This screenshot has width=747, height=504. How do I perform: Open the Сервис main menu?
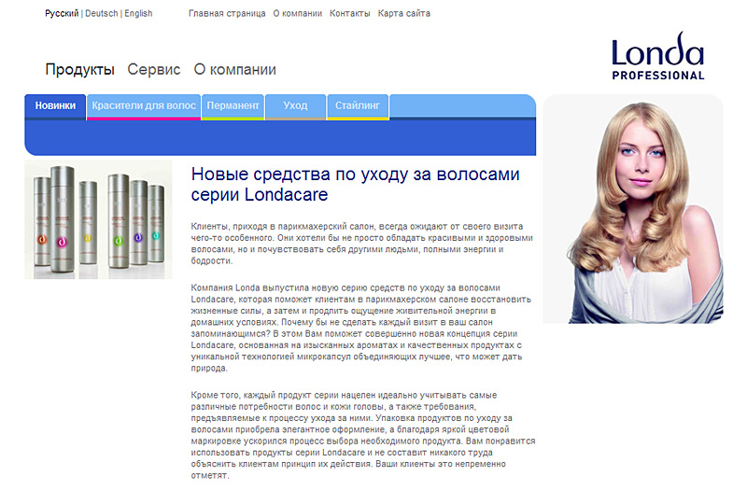(x=154, y=70)
